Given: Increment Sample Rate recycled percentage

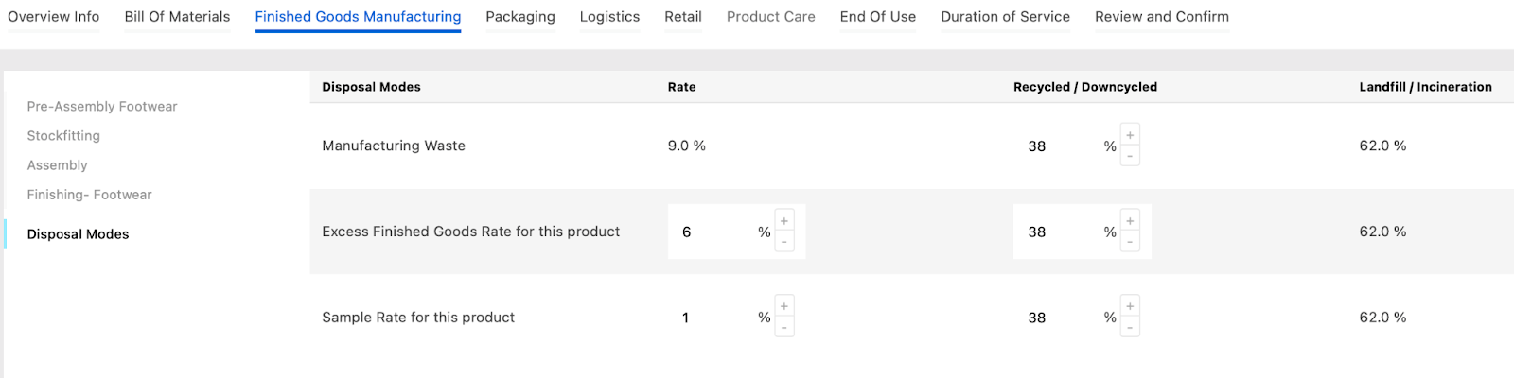Looking at the screenshot, I should pyautogui.click(x=1130, y=306).
